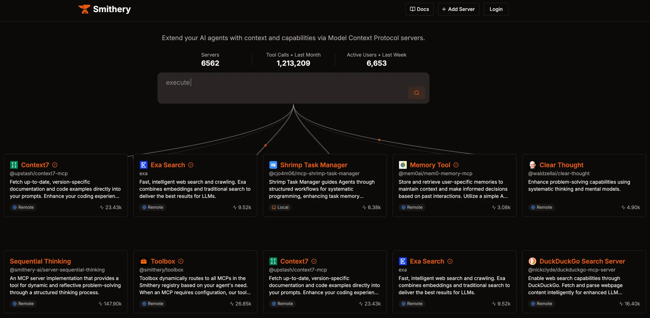650x318 pixels.
Task: Open the Memory Tool server
Action: tap(430, 165)
